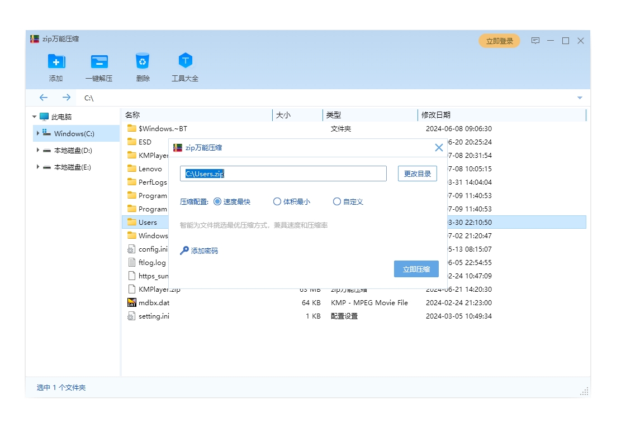Click the C:\Users.zip output path field
Image resolution: width=626 pixels, height=424 pixels.
(283, 174)
